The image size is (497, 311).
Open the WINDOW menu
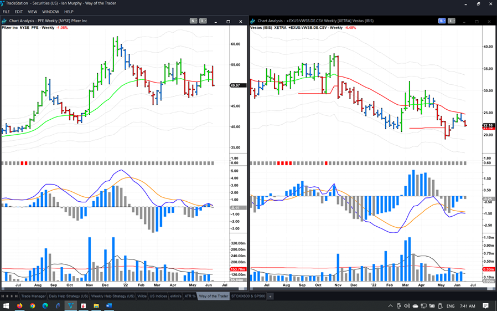click(50, 12)
